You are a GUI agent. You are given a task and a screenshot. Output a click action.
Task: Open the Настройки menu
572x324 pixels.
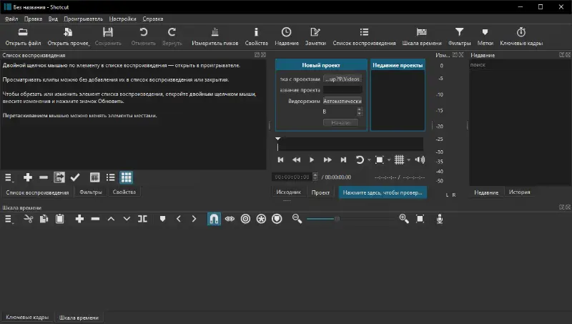[x=122, y=19]
